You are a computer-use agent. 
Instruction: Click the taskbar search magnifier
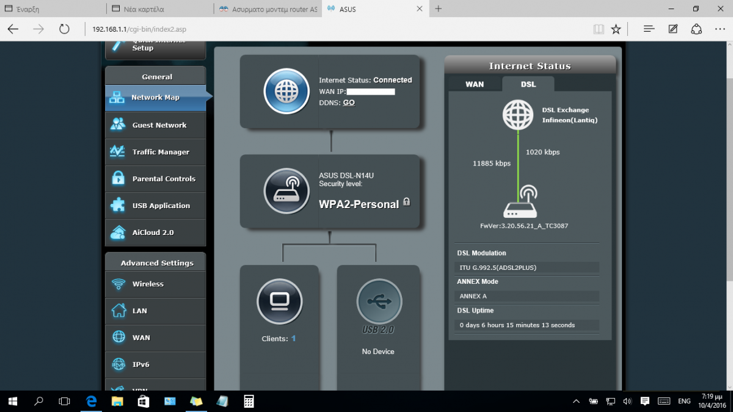38,401
